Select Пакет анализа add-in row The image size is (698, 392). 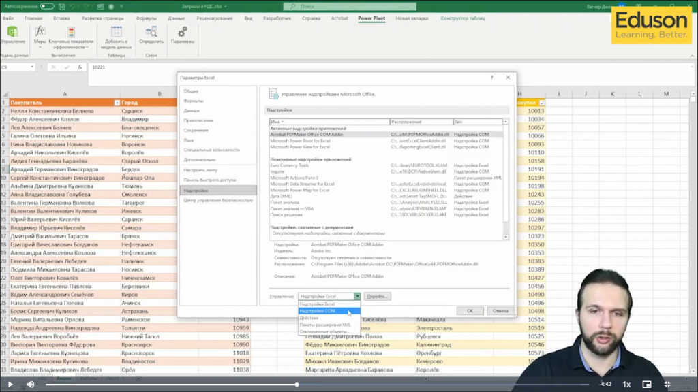tap(386, 202)
